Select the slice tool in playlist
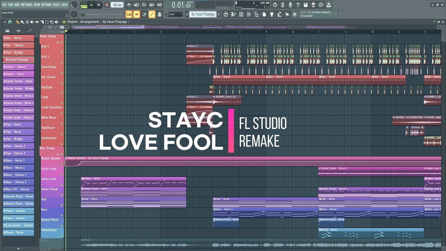Screen dimensions: 446x251 [42, 22]
